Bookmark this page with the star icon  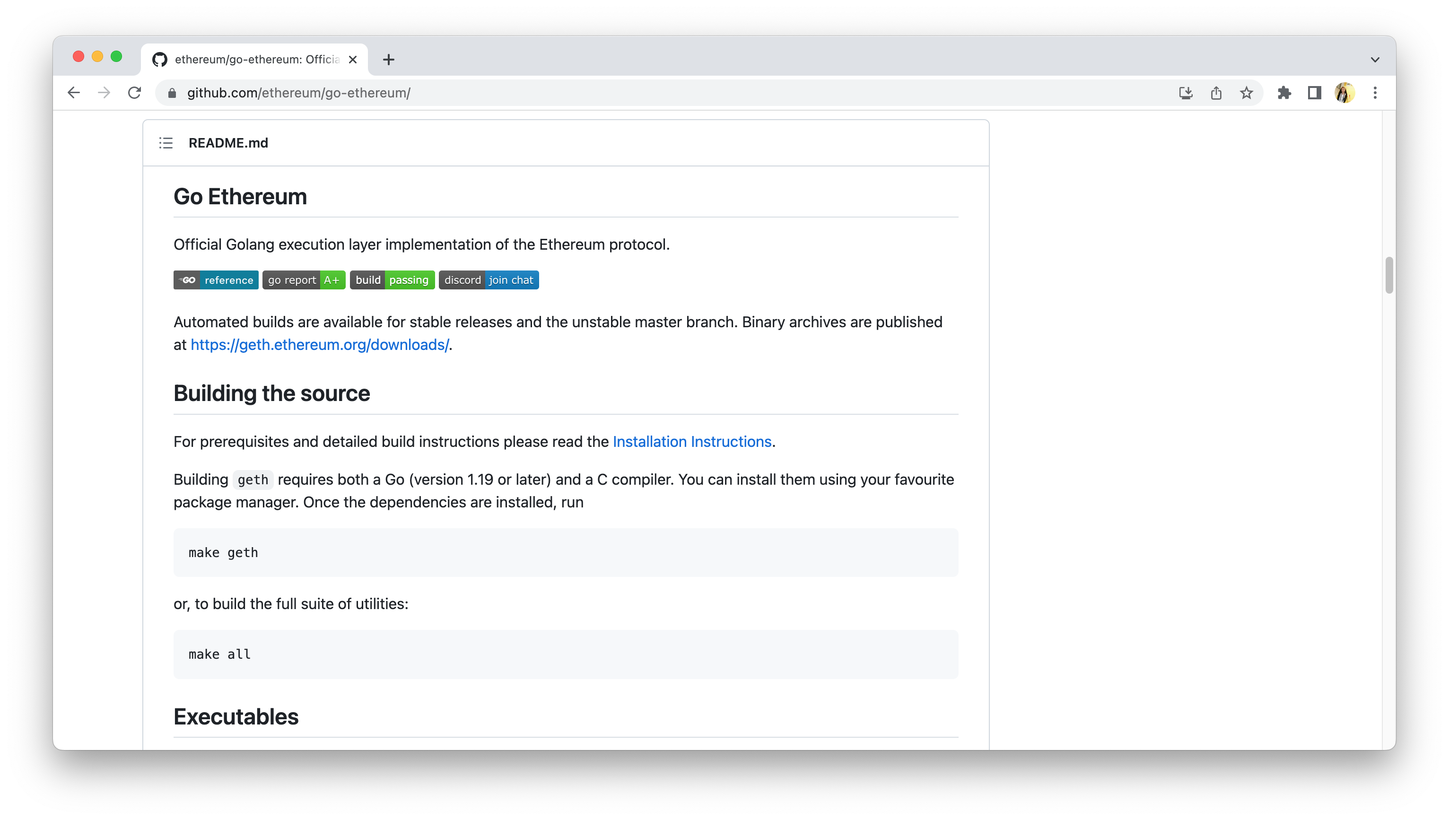pos(1246,93)
